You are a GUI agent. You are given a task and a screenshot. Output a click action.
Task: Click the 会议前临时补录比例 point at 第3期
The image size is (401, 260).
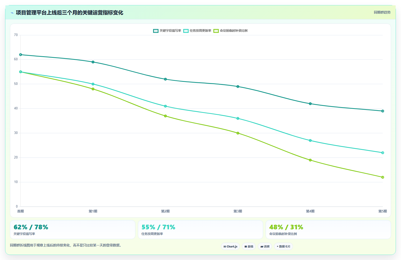point(238,133)
